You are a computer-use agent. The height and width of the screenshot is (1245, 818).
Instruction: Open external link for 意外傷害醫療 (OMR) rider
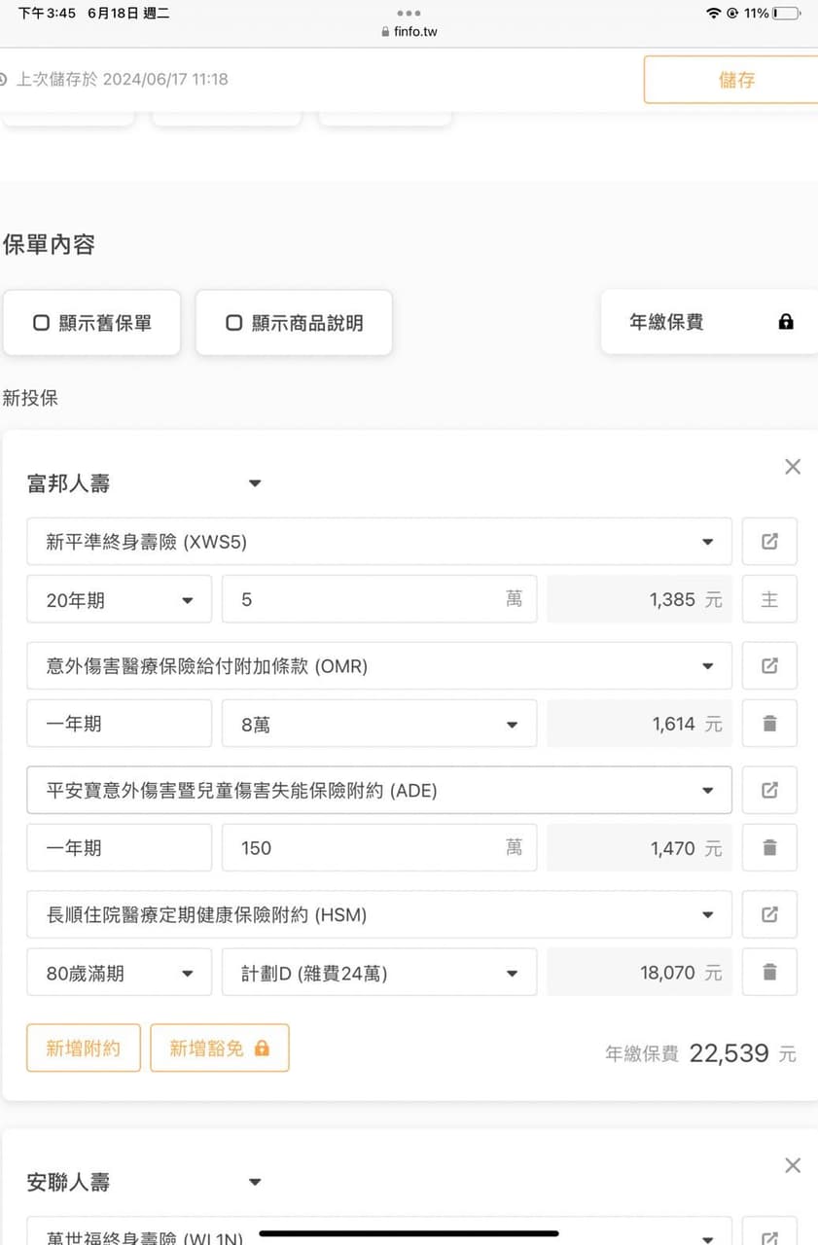coord(768,666)
